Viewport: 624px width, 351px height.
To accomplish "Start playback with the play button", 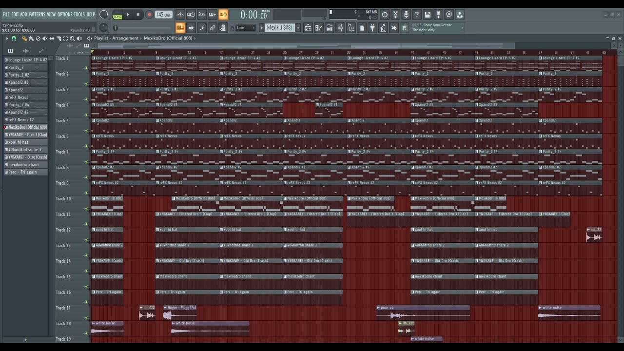I will point(128,15).
